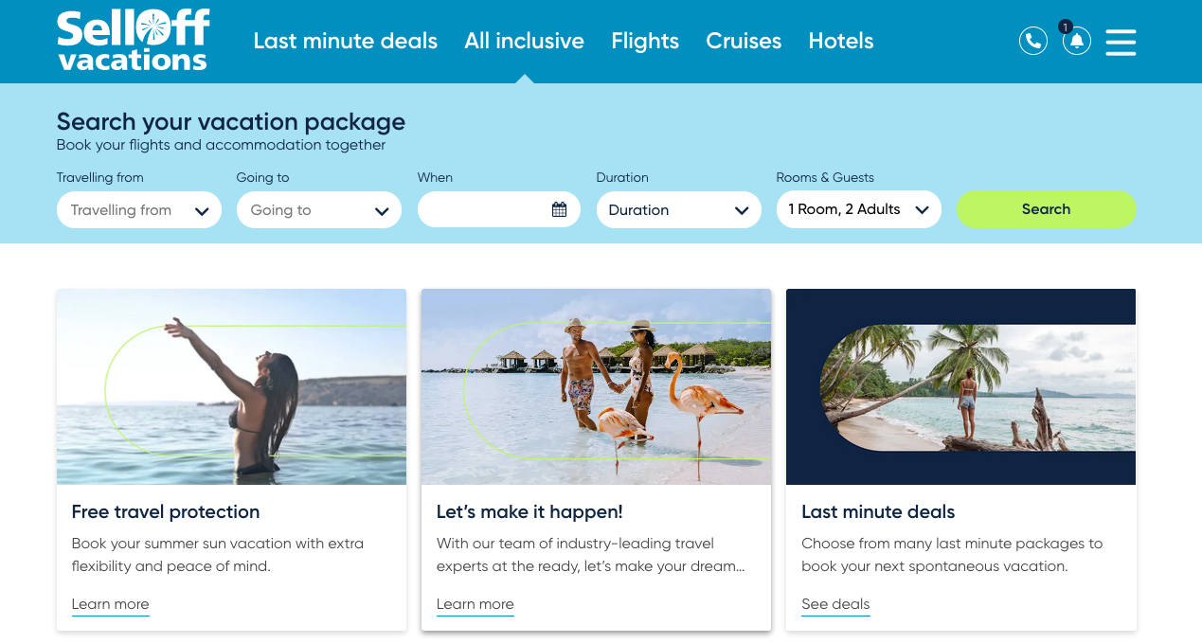Click the green Search button
The width and height of the screenshot is (1202, 643).
tap(1046, 209)
